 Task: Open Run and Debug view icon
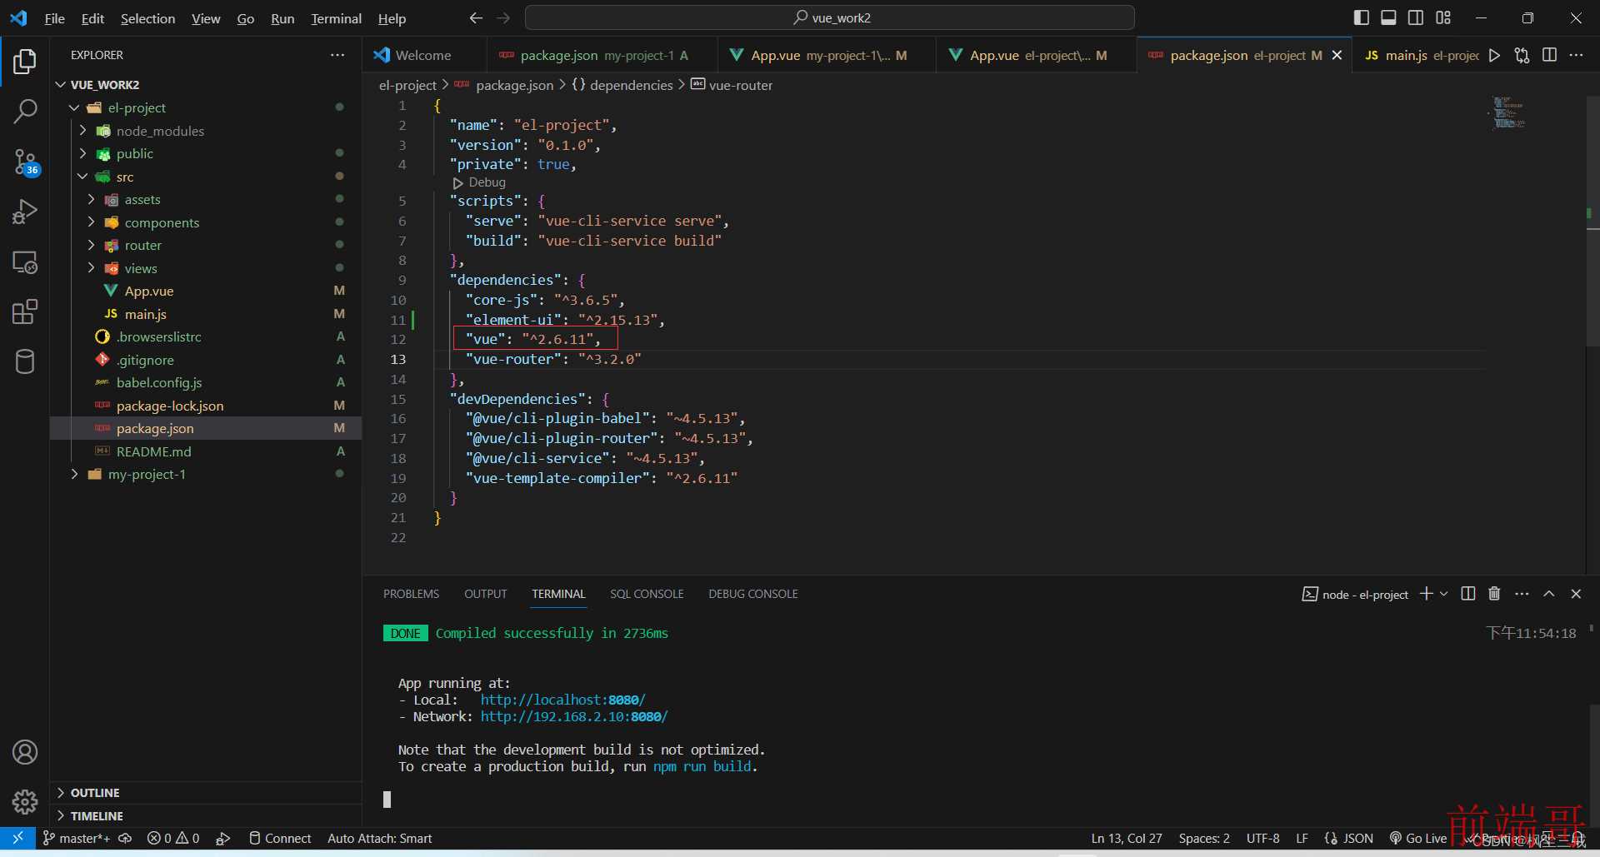(25, 212)
